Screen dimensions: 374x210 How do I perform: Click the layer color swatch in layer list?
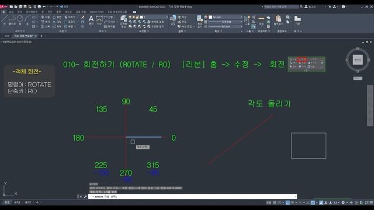[x=141, y=17]
